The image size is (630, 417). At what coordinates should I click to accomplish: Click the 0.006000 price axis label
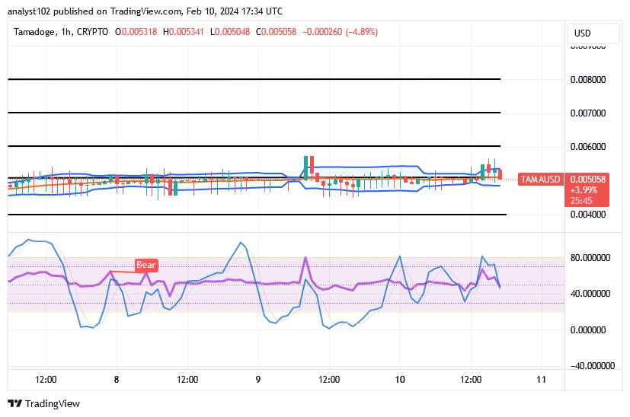[588, 147]
